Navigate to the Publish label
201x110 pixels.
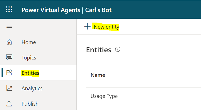[x=30, y=104]
